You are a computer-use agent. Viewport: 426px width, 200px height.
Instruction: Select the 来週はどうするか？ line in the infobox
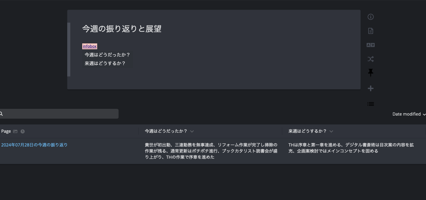(105, 63)
